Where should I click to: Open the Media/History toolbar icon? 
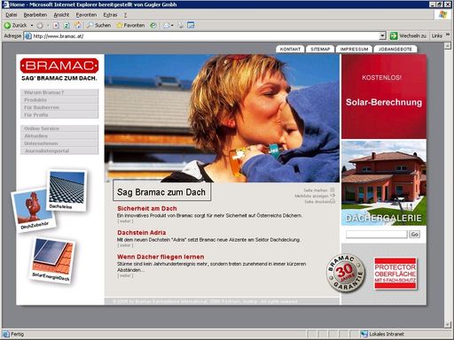pos(153,26)
